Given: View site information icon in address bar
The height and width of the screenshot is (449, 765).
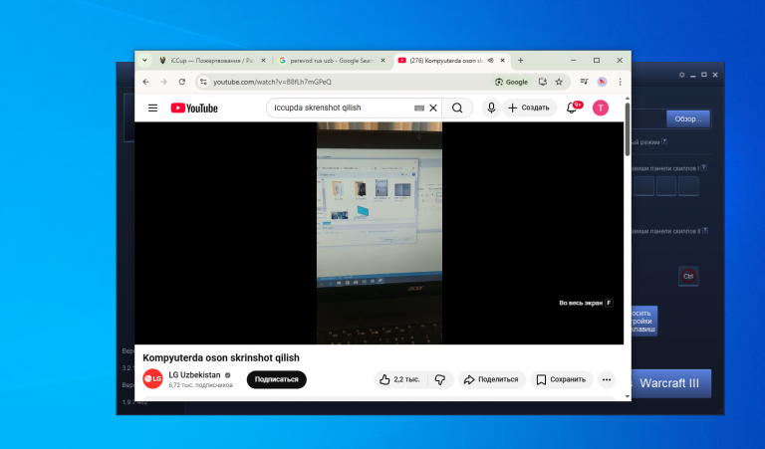Looking at the screenshot, I should point(203,82).
